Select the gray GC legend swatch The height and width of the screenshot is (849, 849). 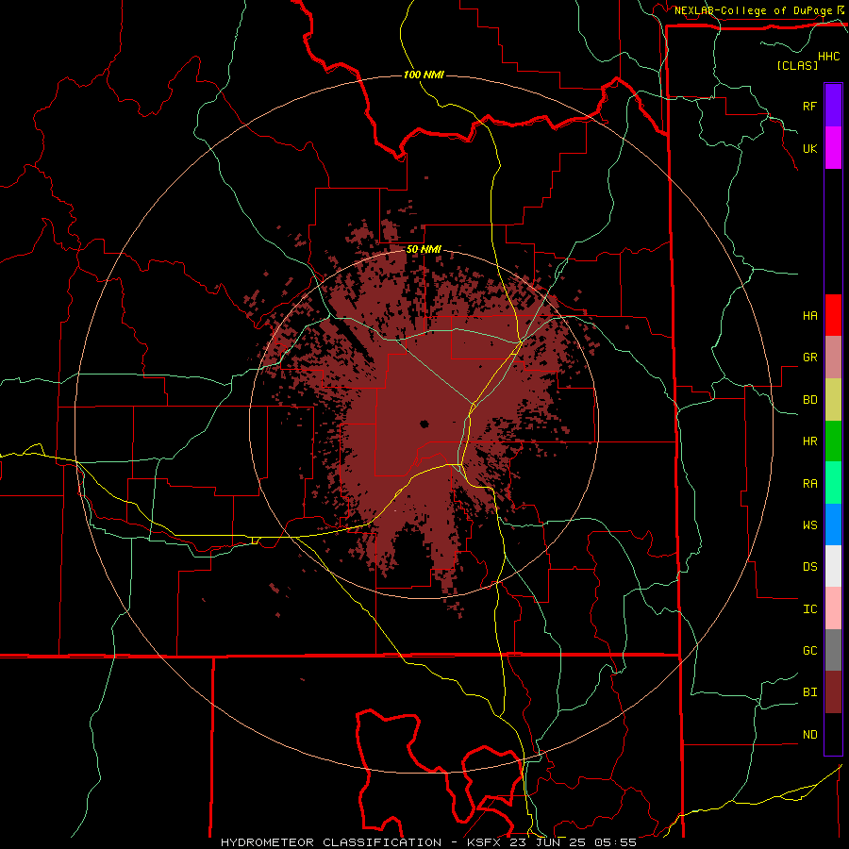point(833,650)
